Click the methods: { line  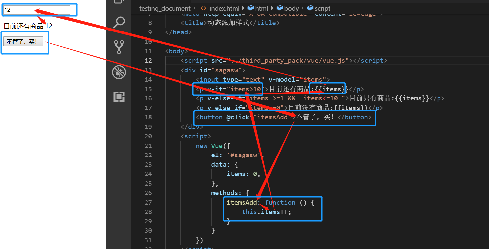click(x=230, y=193)
